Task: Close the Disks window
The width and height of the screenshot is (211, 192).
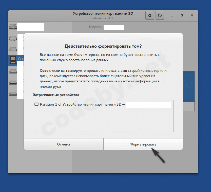Action: [192, 15]
